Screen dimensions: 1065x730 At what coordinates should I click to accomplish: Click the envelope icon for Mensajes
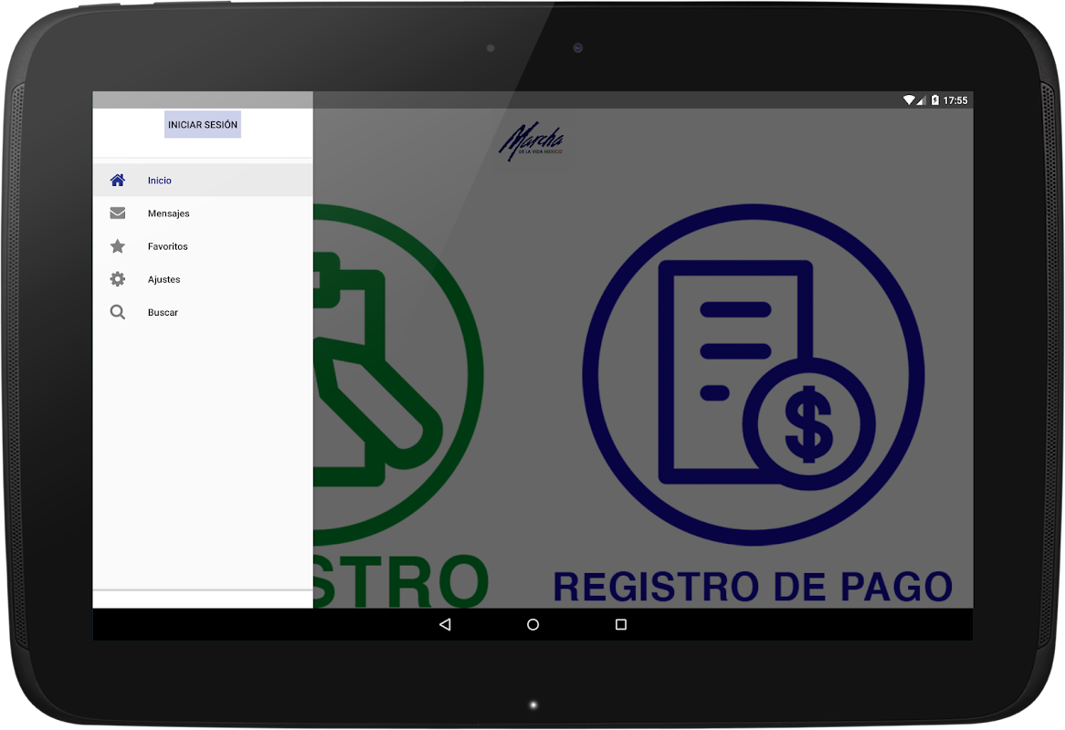pyautogui.click(x=118, y=213)
